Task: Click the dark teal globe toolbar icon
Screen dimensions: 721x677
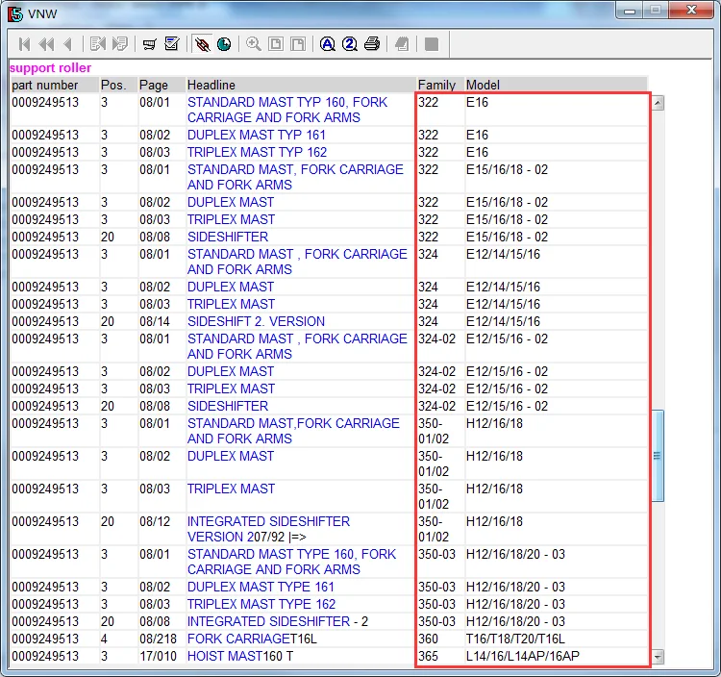Action: tap(224, 44)
